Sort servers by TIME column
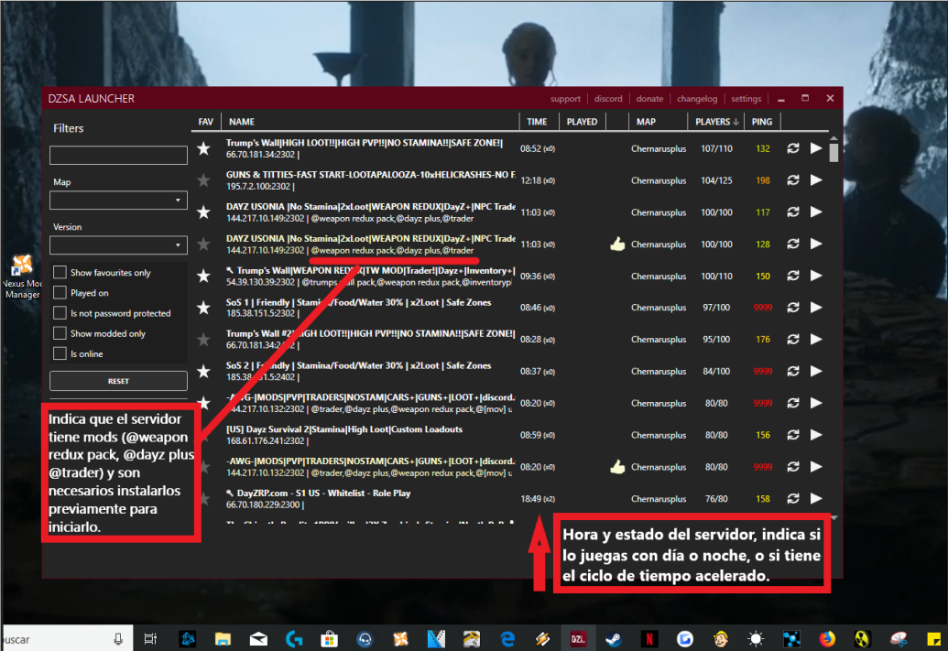The height and width of the screenshot is (651, 948). coord(537,122)
